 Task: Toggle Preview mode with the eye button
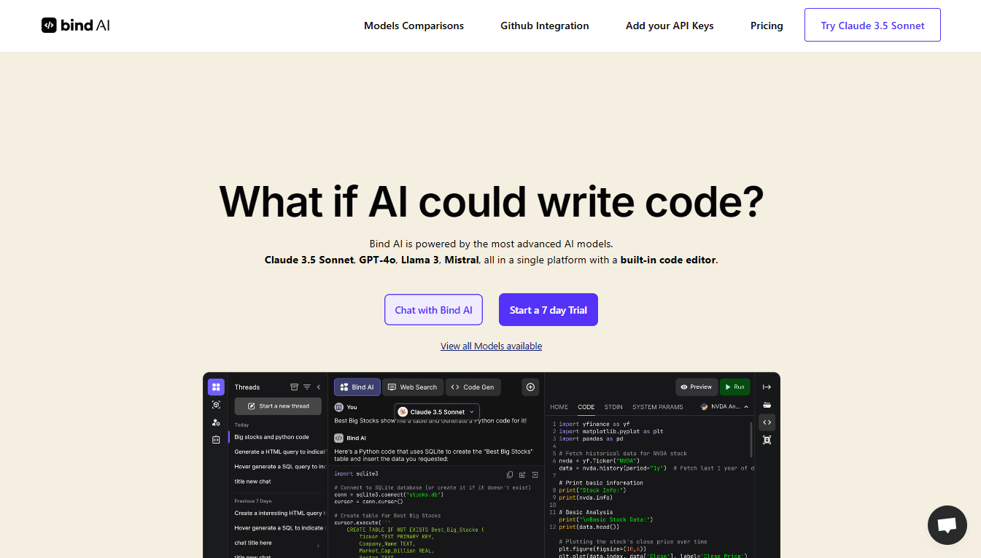[696, 387]
